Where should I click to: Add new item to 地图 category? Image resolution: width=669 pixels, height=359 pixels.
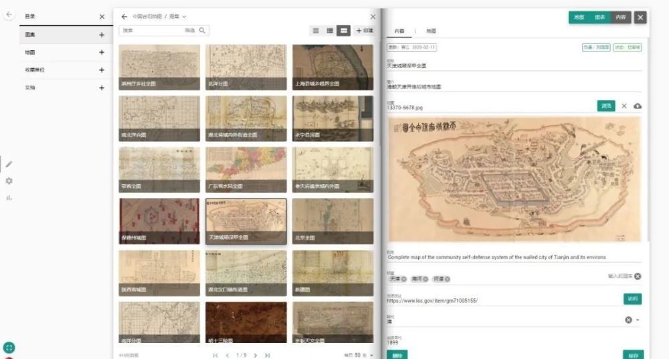[102, 52]
